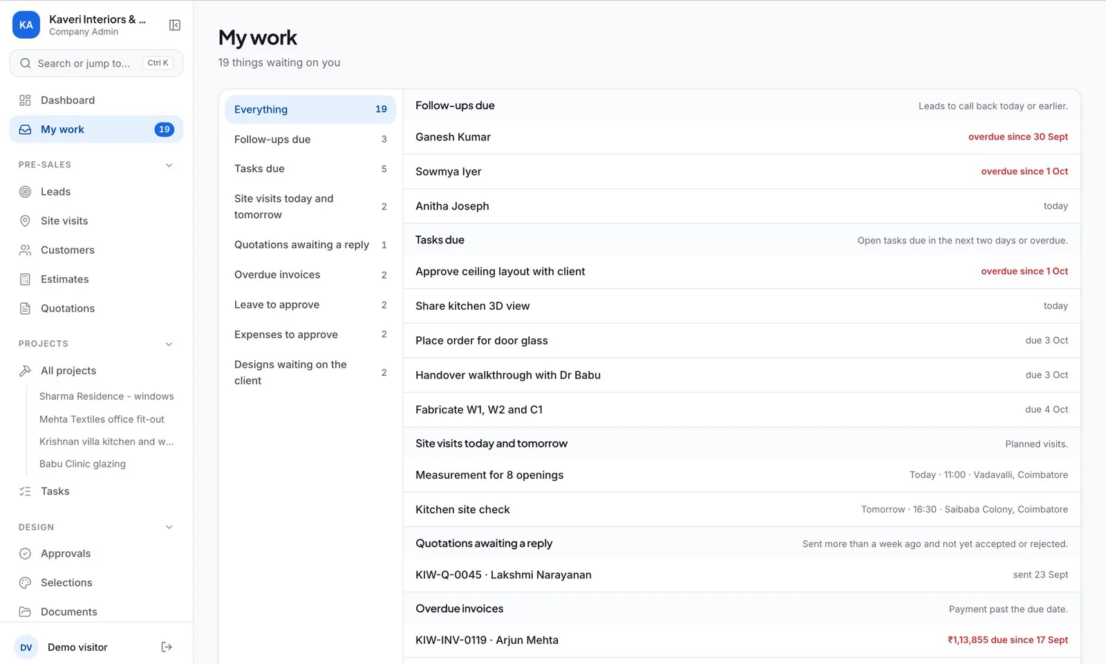Click the Search or jump to field
This screenshot has width=1106, height=664.
point(96,63)
